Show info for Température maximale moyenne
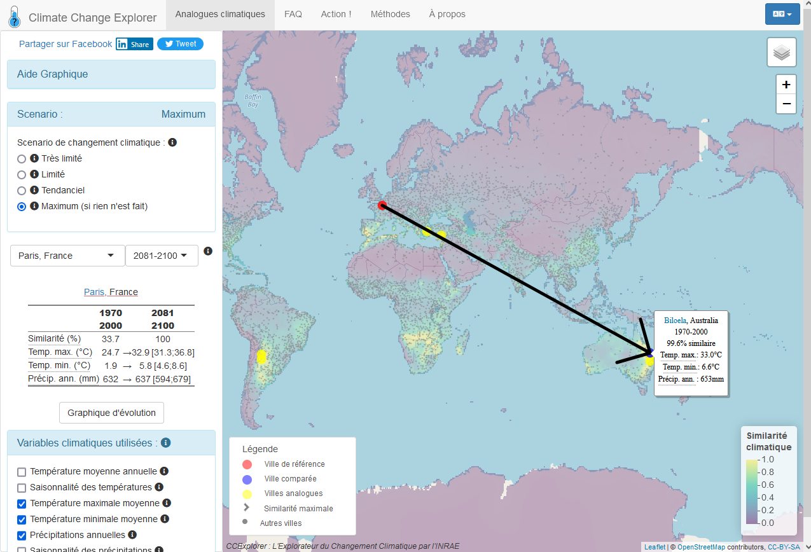 point(167,503)
